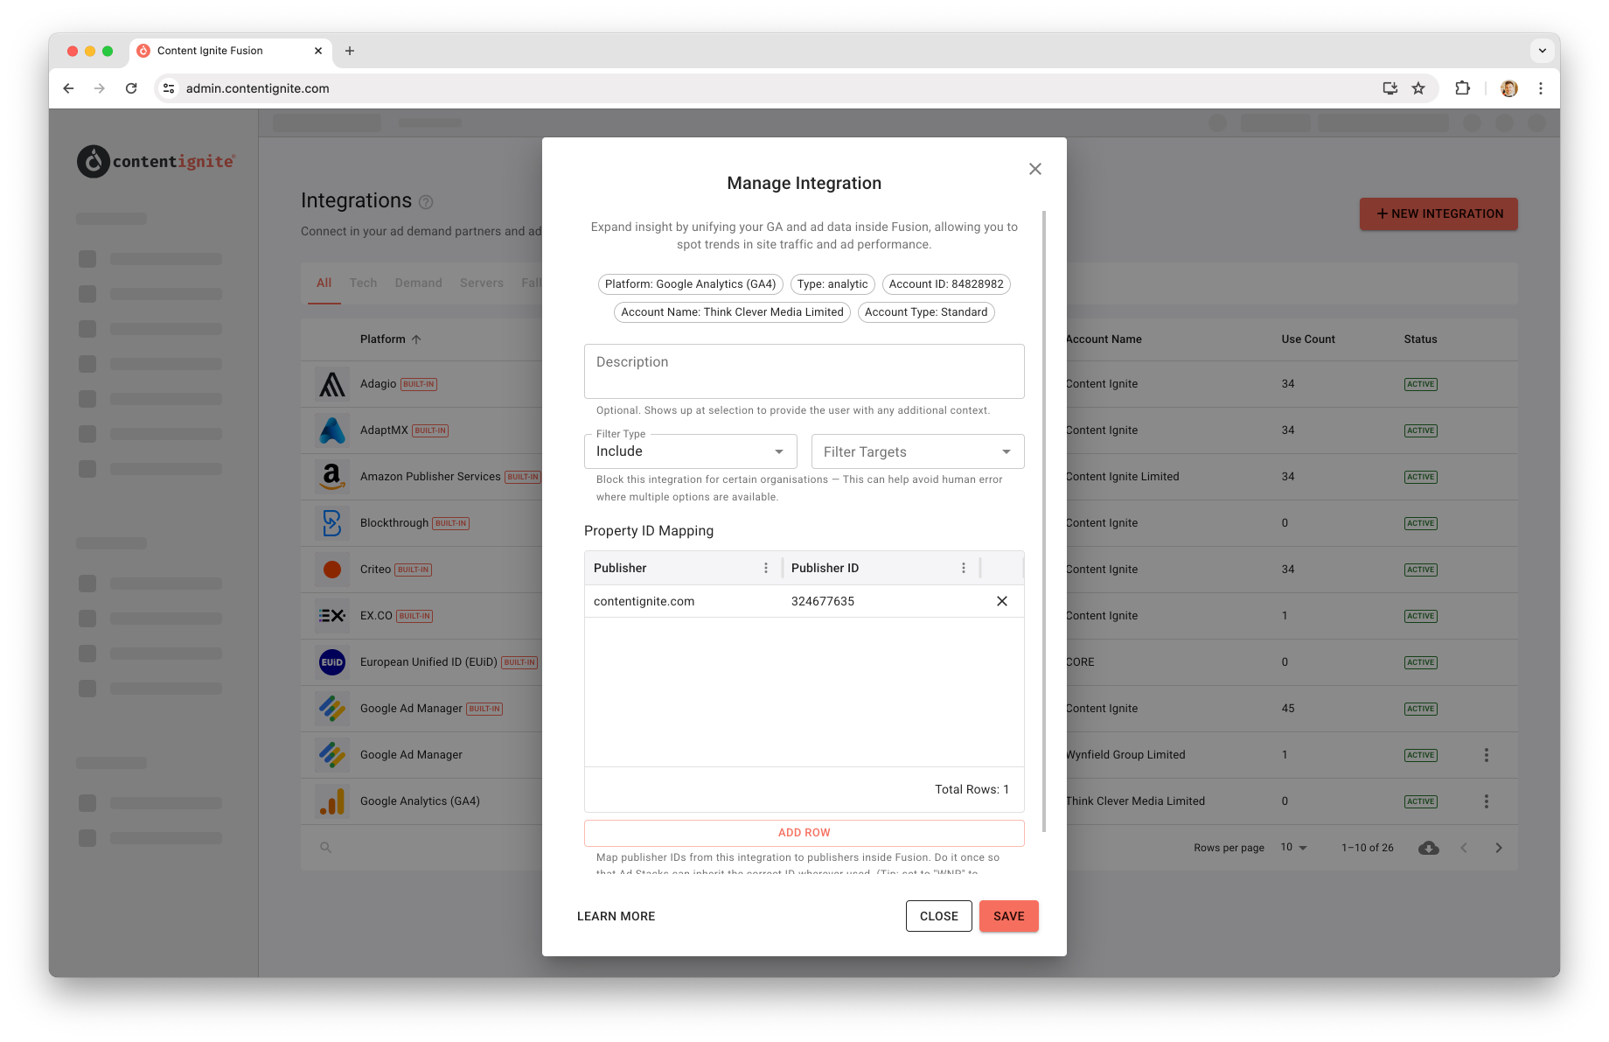The image size is (1609, 1042).
Task: Open Publisher ID column menu dots
Action: coord(964,568)
